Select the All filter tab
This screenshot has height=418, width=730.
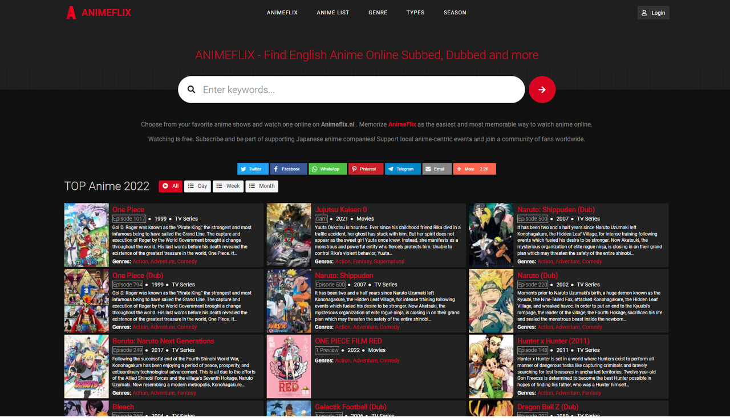(171, 186)
